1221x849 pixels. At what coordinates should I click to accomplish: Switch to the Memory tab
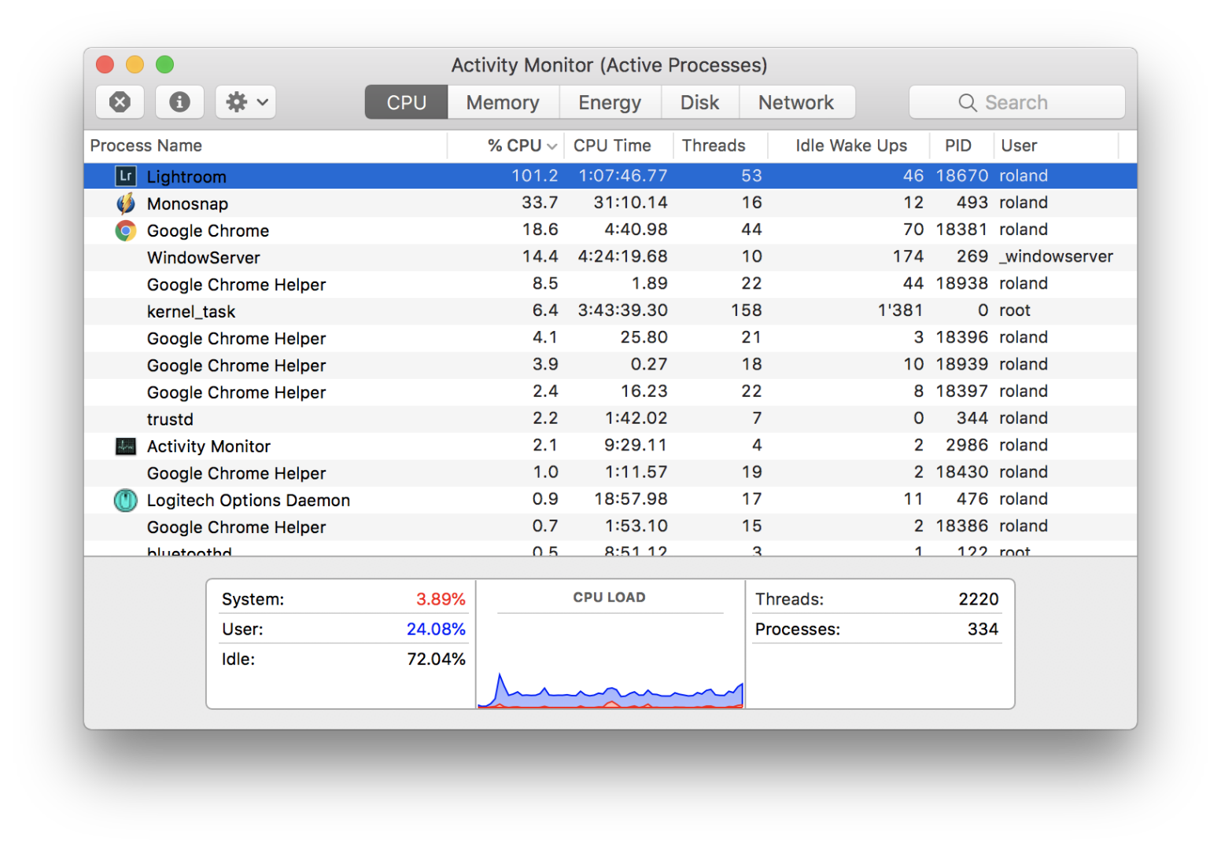click(x=503, y=103)
